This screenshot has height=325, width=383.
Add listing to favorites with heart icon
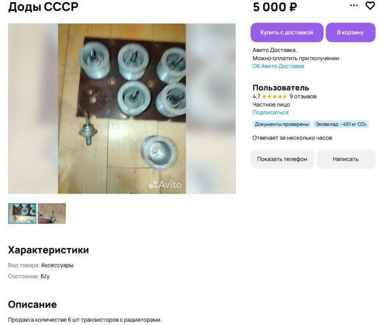(x=370, y=6)
